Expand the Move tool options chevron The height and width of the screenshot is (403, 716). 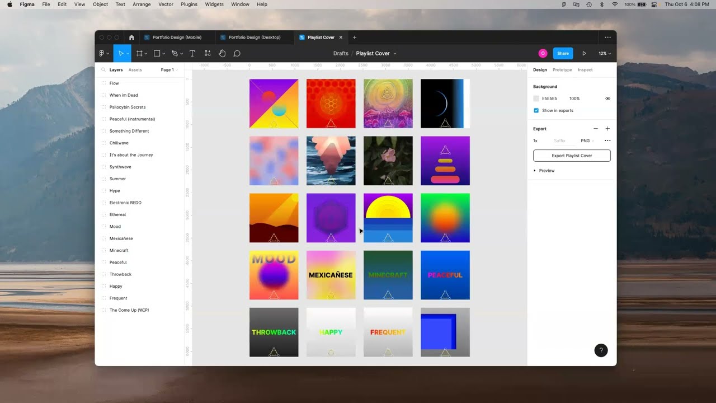coord(128,54)
